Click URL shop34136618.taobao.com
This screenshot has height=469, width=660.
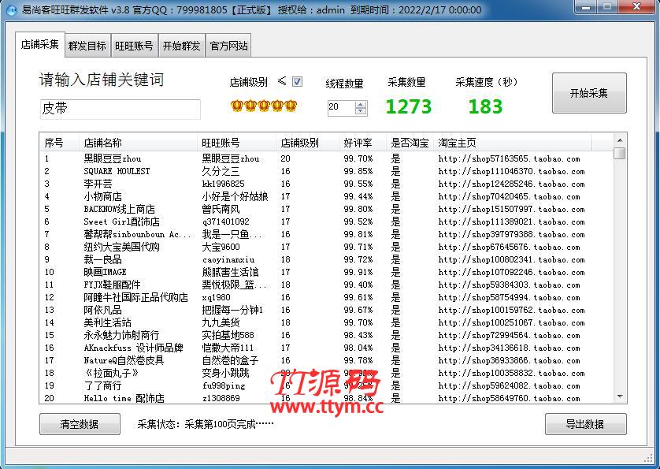[x=509, y=348]
